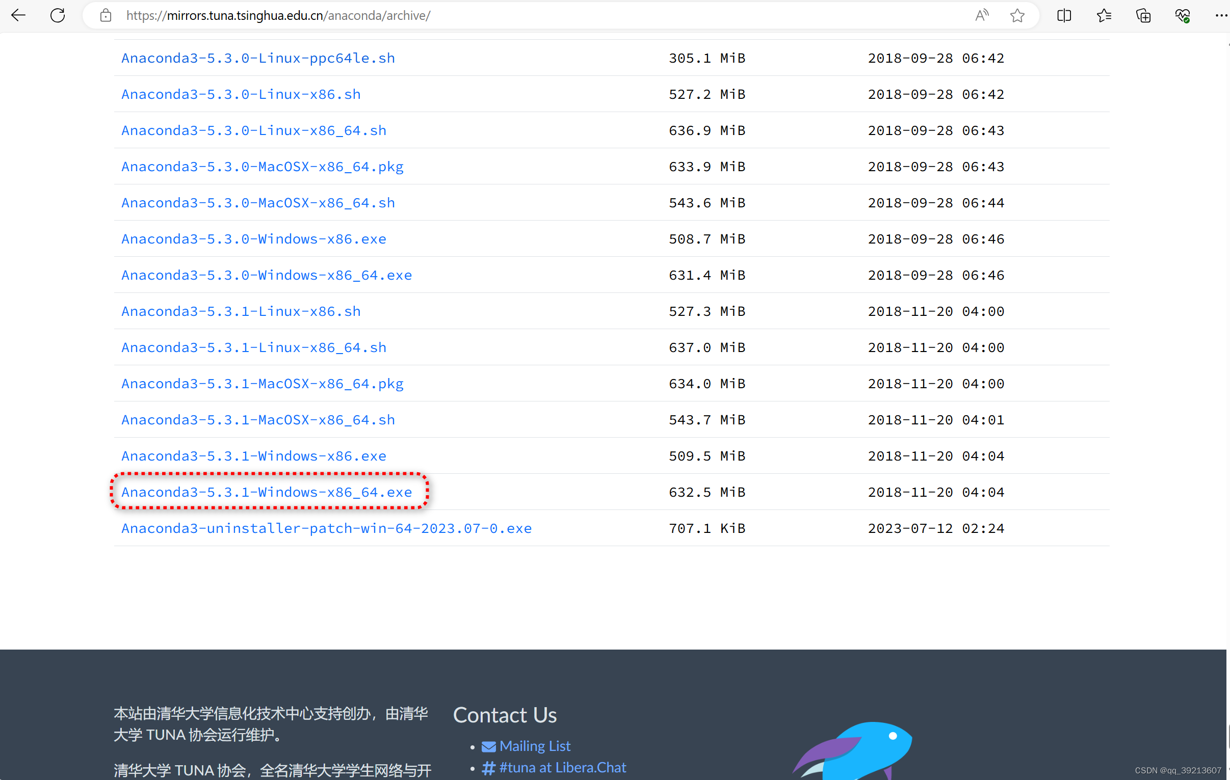Open Browser essentials
The image size is (1230, 780).
[x=1182, y=15]
